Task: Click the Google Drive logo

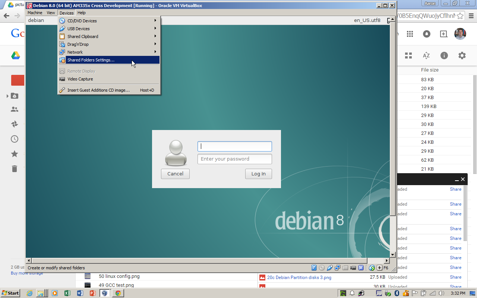Action: coord(15,56)
